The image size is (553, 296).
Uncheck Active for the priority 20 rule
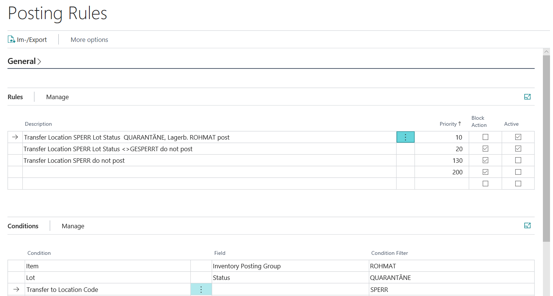(518, 149)
